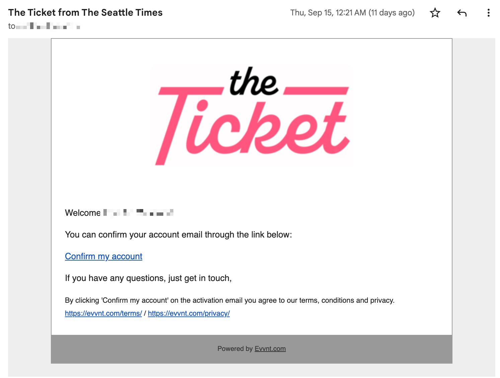Open the evvnt.com/privacy link
The image size is (500, 378).
[189, 313]
